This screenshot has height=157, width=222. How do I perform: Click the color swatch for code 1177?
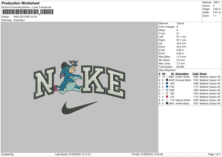pos(167,87)
